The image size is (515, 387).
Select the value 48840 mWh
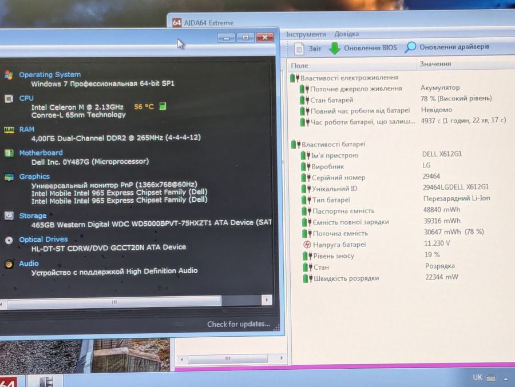pos(442,209)
